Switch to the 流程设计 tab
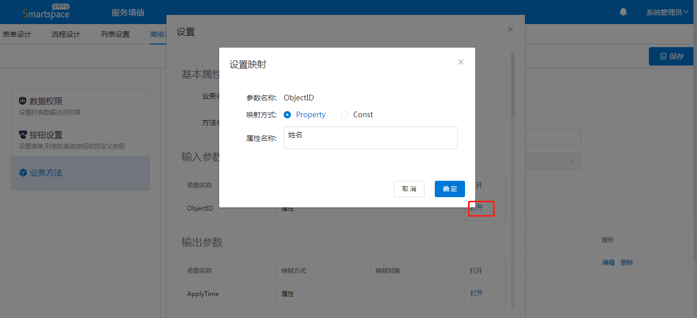This screenshot has height=318, width=697. (x=66, y=34)
